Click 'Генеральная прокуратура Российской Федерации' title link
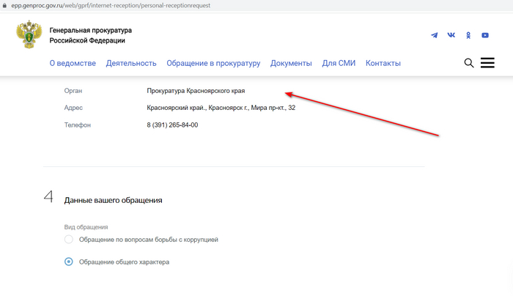The image size is (513, 296). tap(91, 35)
